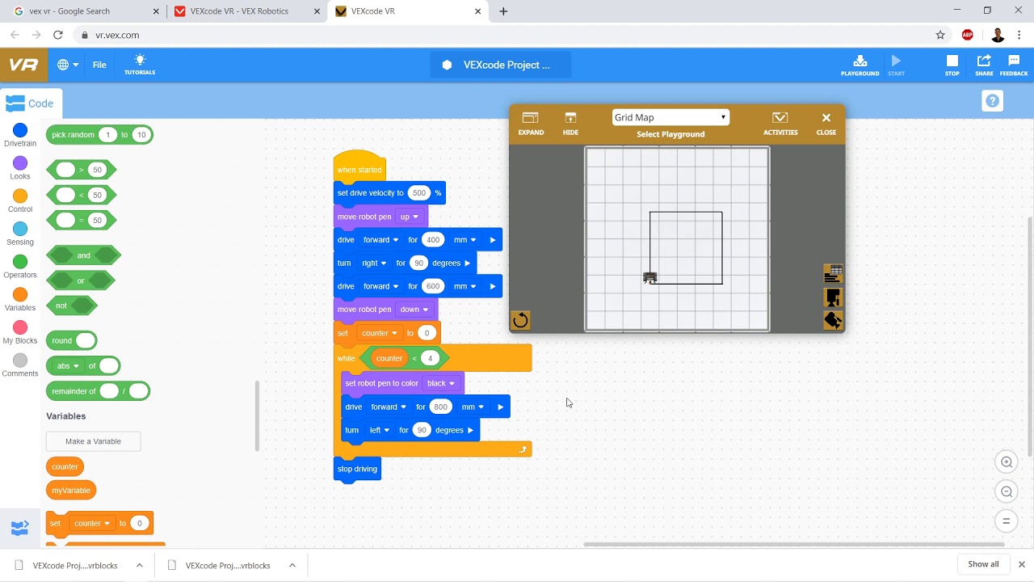
Task: Zoom out the workspace
Action: 1007,491
